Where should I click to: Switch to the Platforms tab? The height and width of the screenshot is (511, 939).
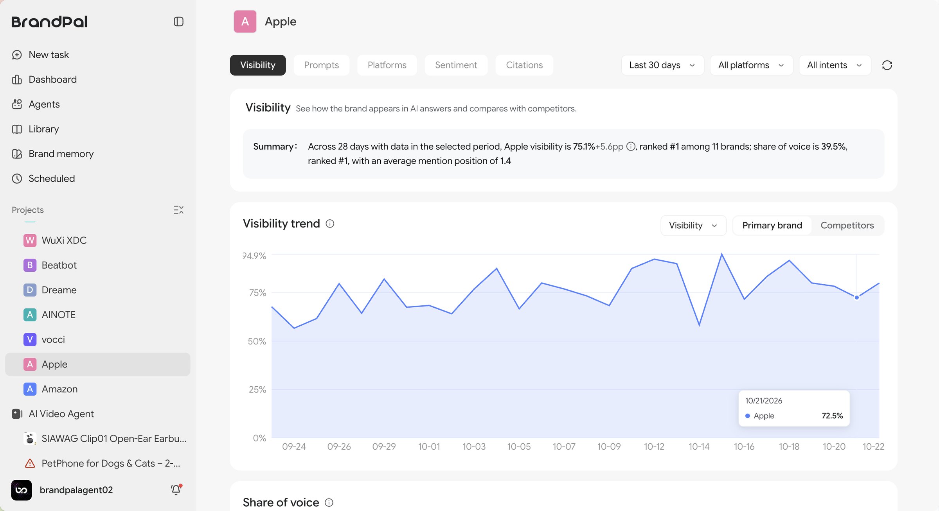pos(387,65)
